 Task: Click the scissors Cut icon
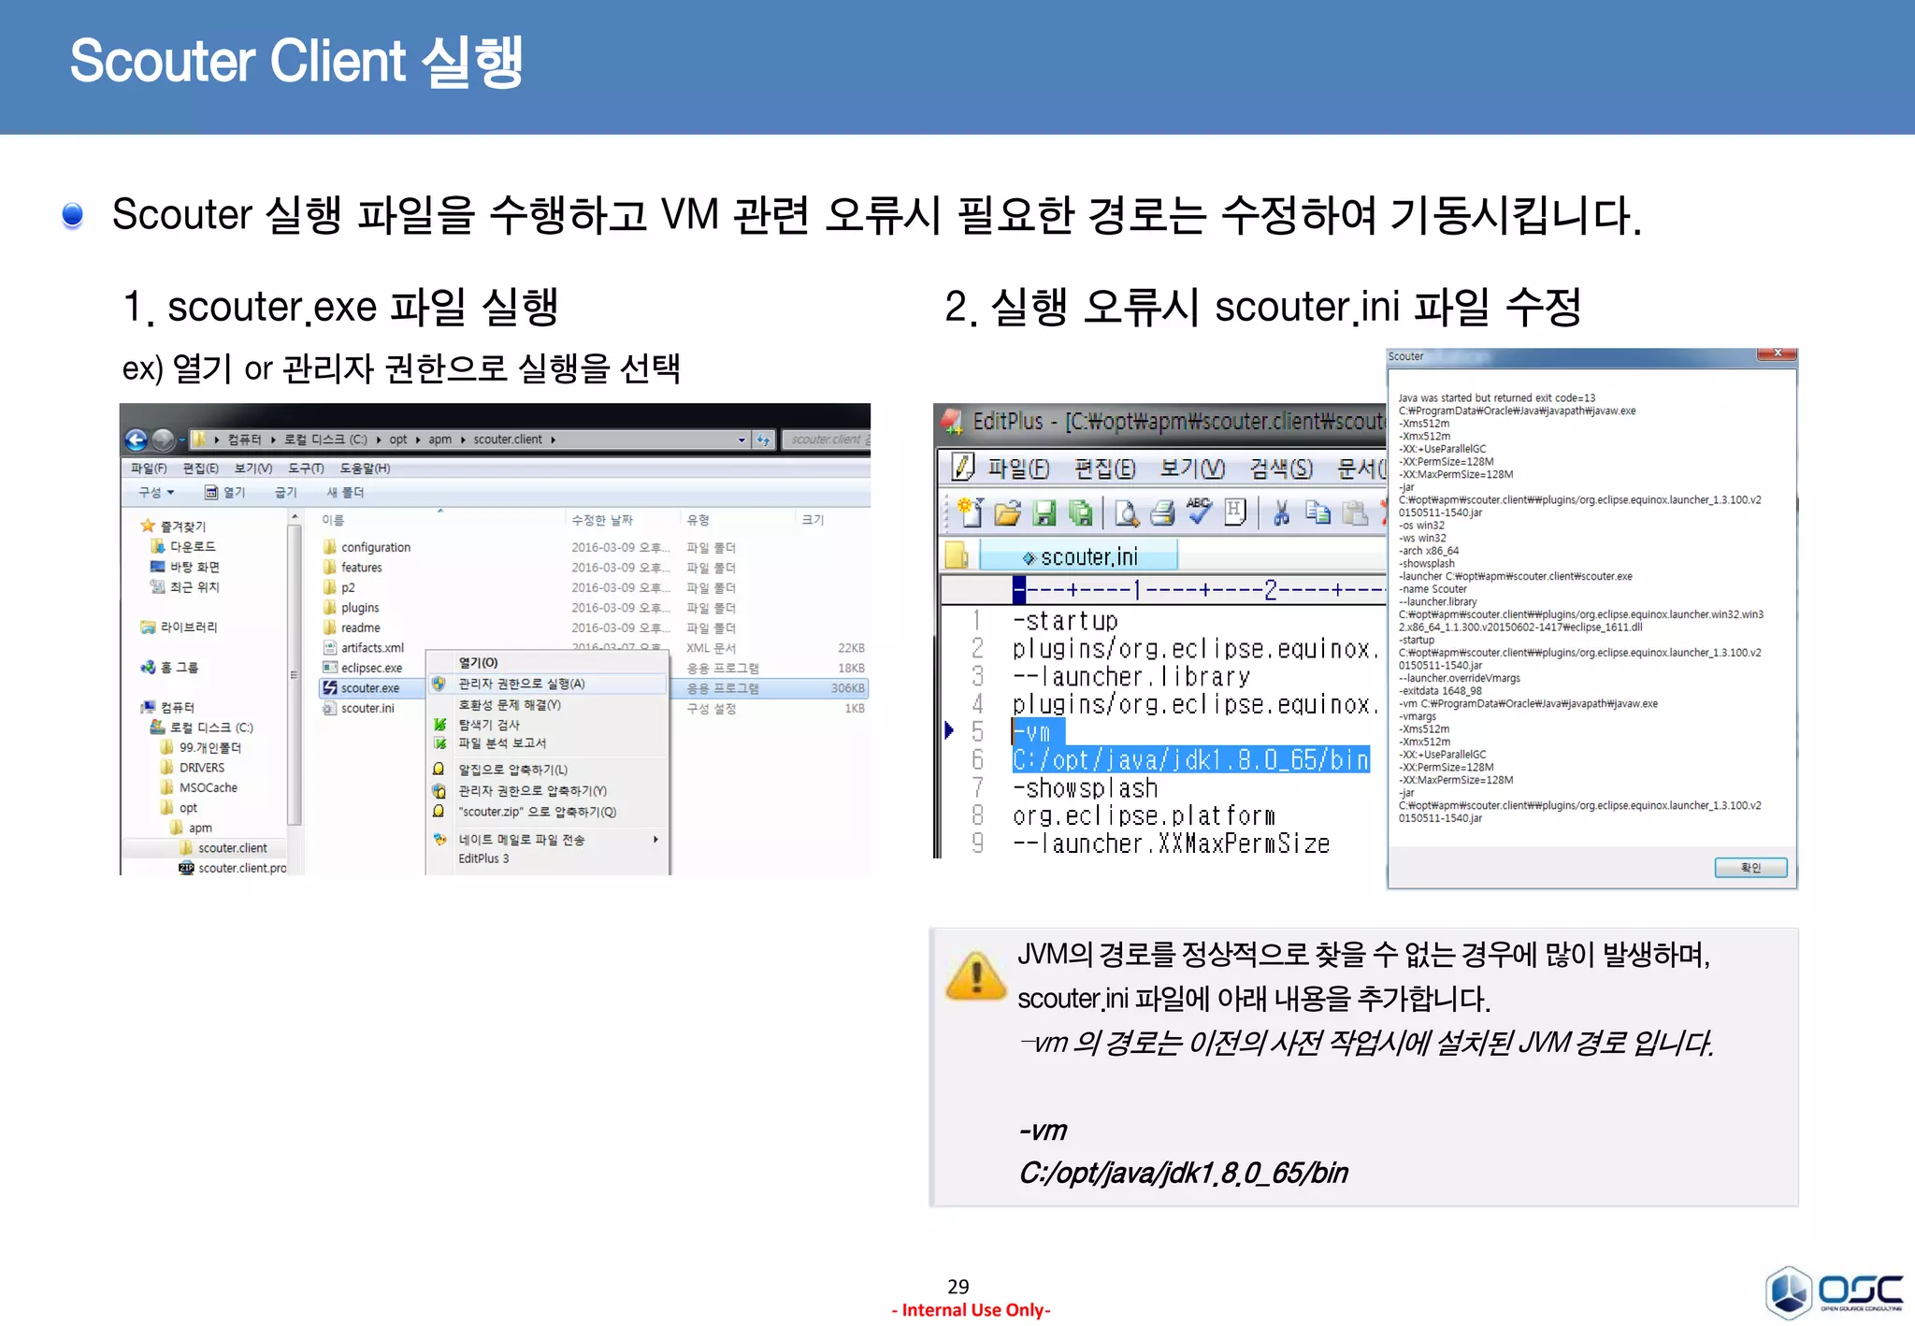pos(1281,512)
